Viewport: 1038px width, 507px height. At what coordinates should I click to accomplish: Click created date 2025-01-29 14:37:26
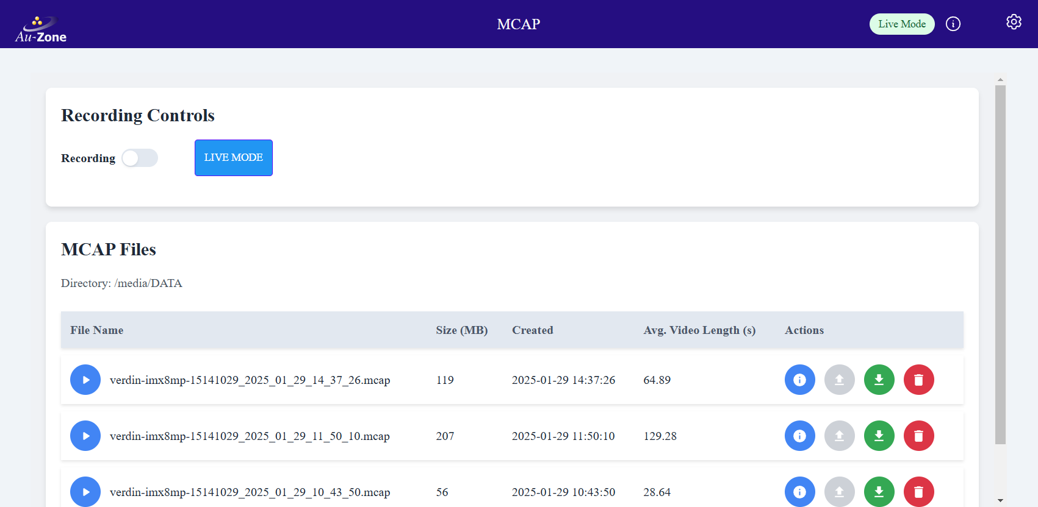(x=564, y=380)
